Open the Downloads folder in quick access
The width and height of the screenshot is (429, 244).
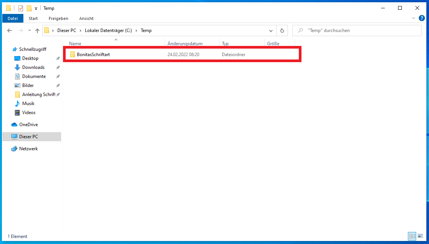pyautogui.click(x=33, y=67)
